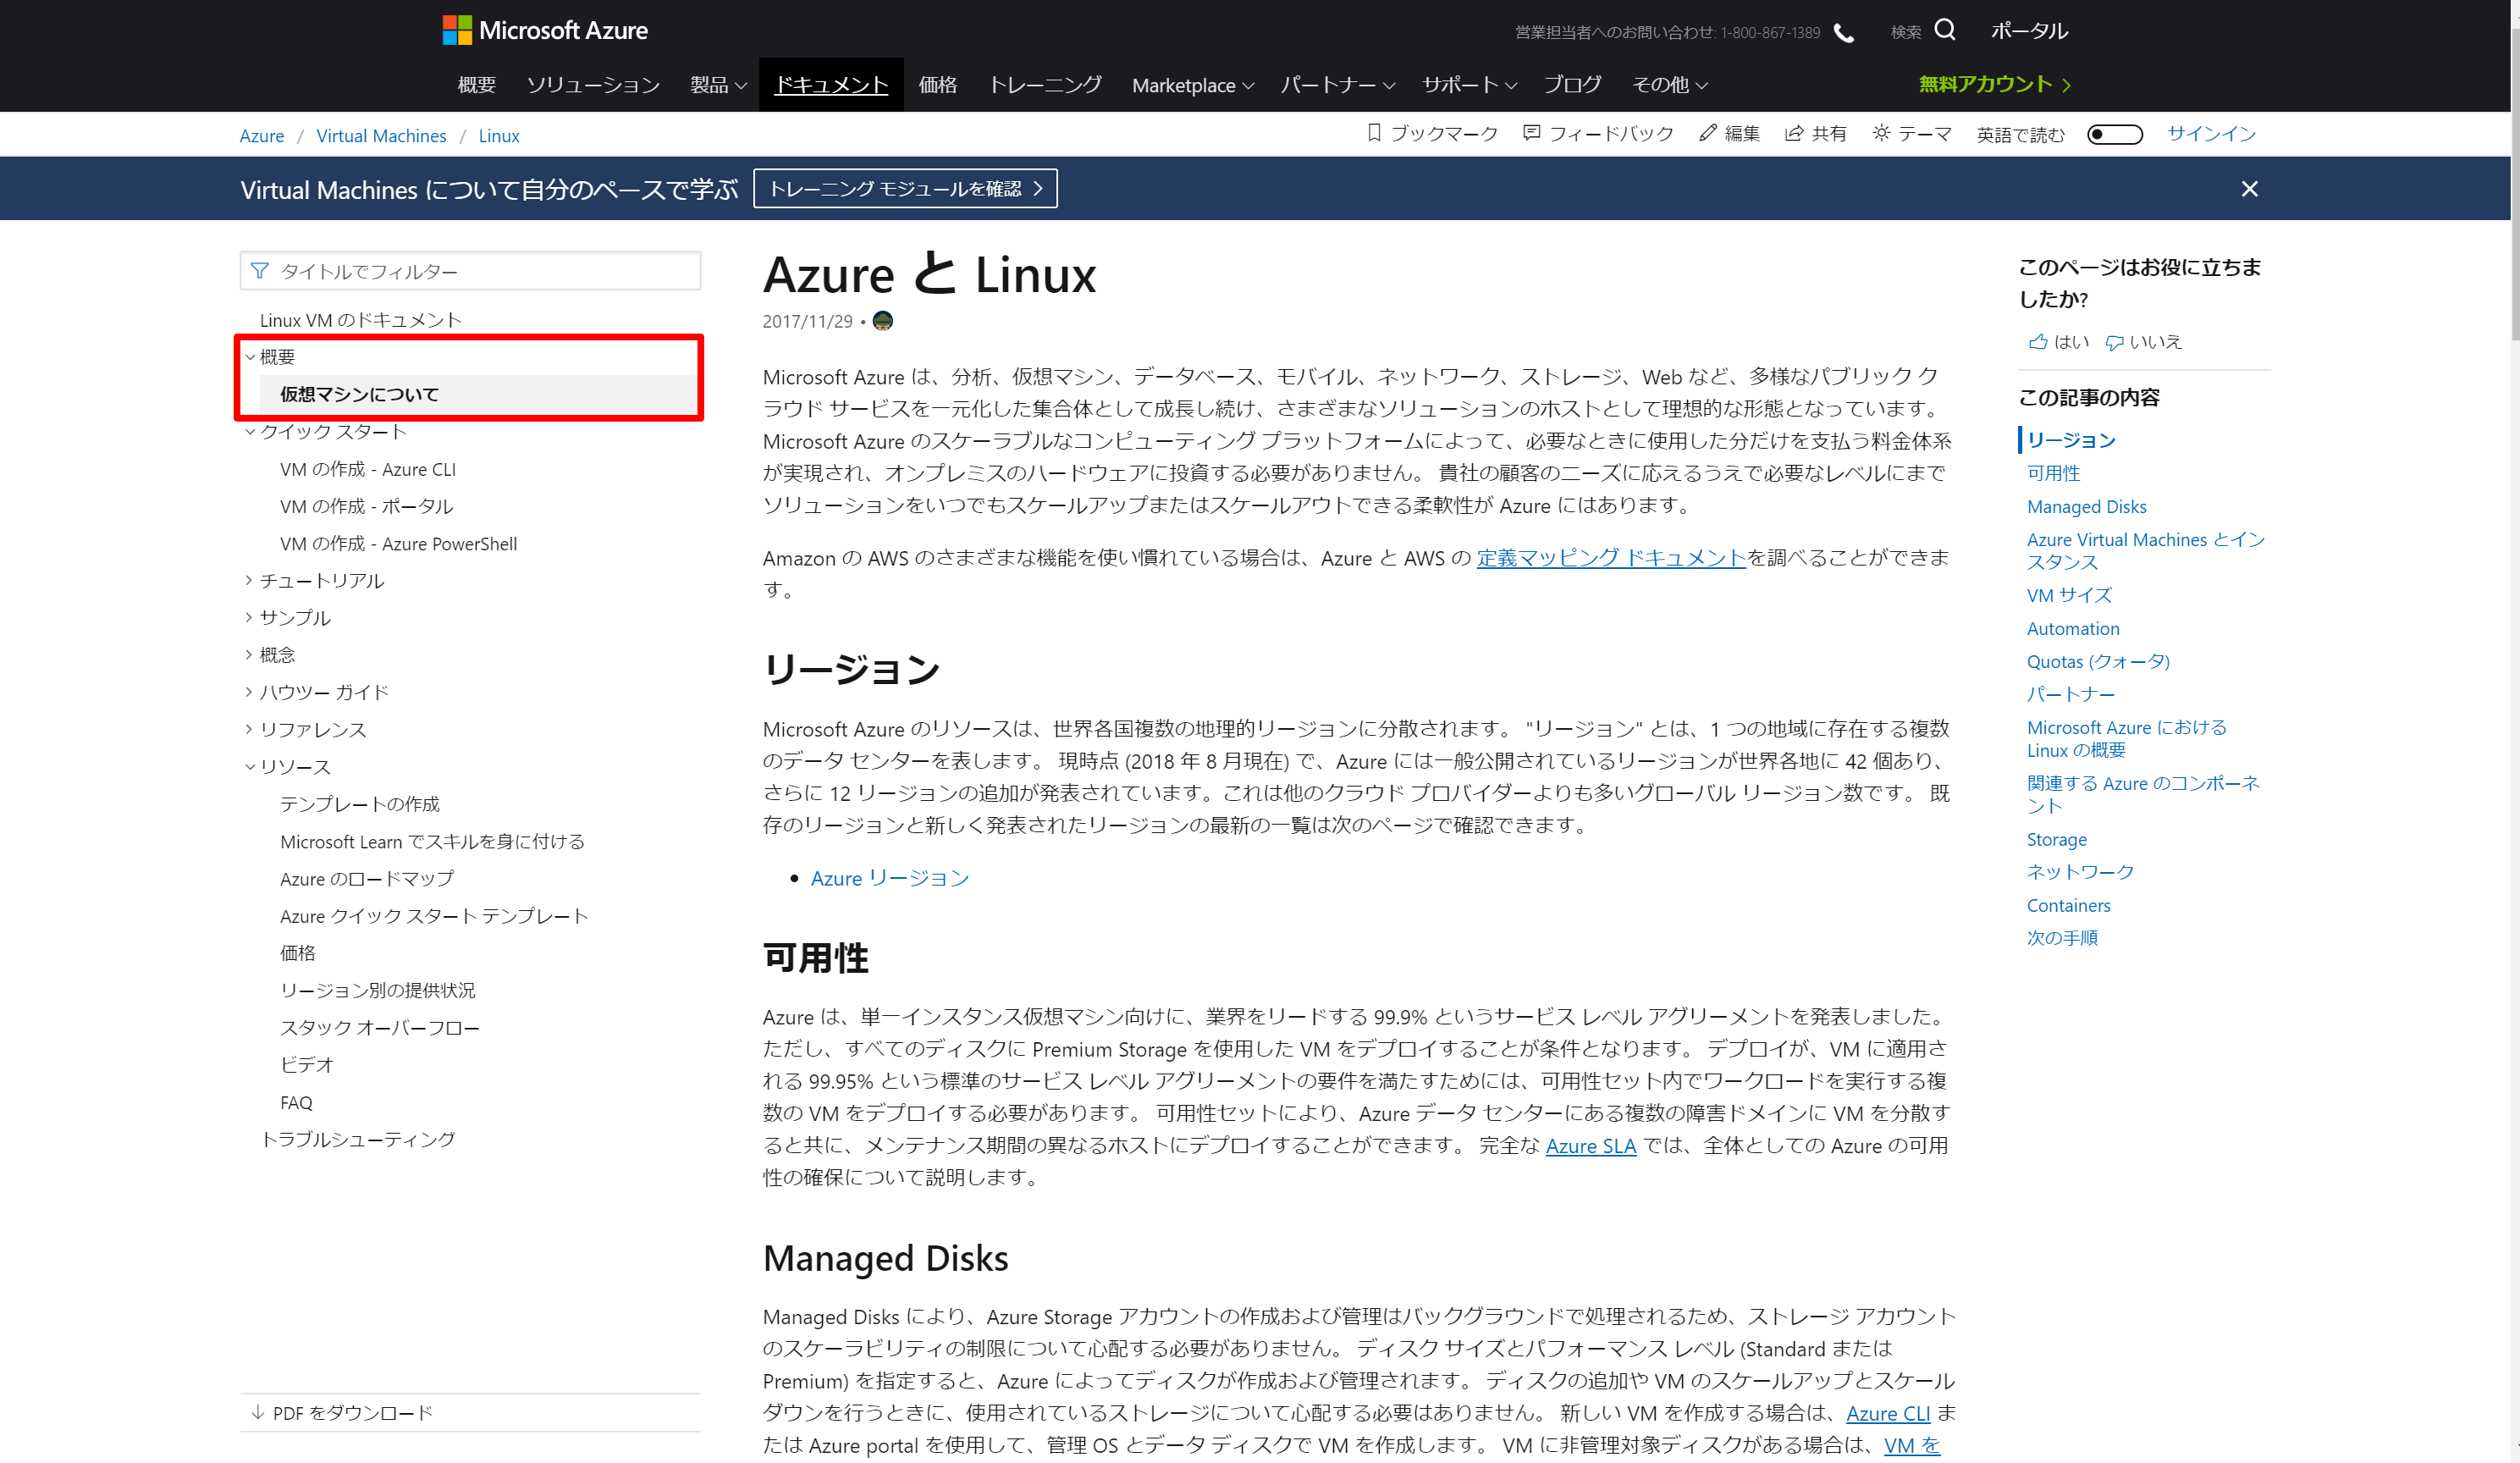The height and width of the screenshot is (1463, 2520).
Task: Click トレーニング モジュールを確認 button
Action: (x=904, y=189)
